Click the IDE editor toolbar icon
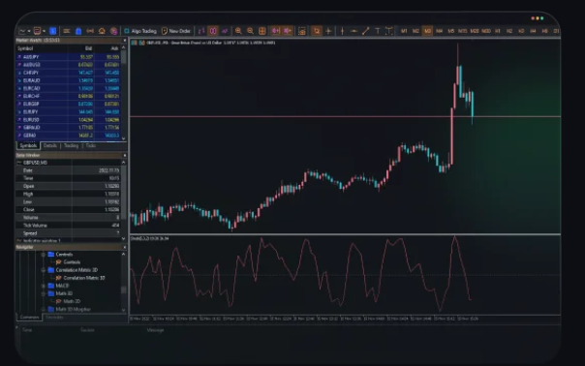Screen dimensions: 585x366 tap(67, 31)
